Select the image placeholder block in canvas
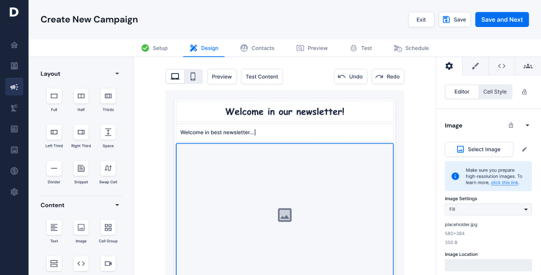This screenshot has height=275, width=541. 285,209
